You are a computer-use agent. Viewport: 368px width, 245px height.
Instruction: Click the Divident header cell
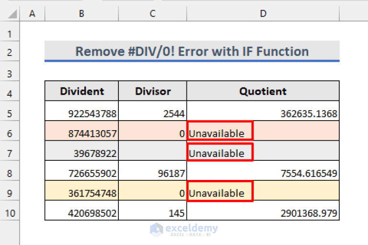click(x=81, y=91)
